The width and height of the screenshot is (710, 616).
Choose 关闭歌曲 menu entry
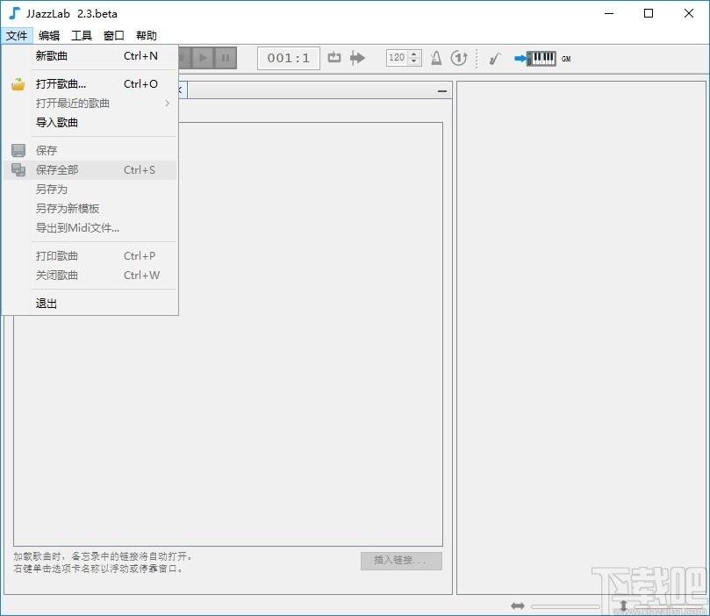click(90, 276)
